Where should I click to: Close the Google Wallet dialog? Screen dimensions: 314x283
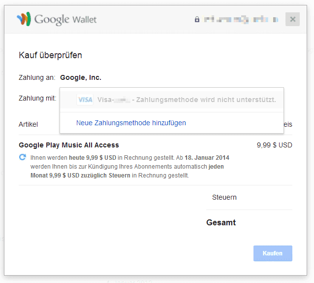pos(292,19)
